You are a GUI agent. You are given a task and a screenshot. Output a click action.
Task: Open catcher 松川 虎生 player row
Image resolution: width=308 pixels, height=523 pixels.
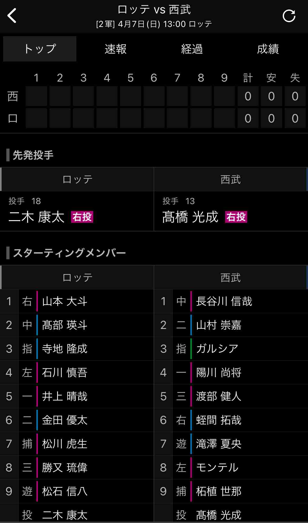click(x=64, y=444)
